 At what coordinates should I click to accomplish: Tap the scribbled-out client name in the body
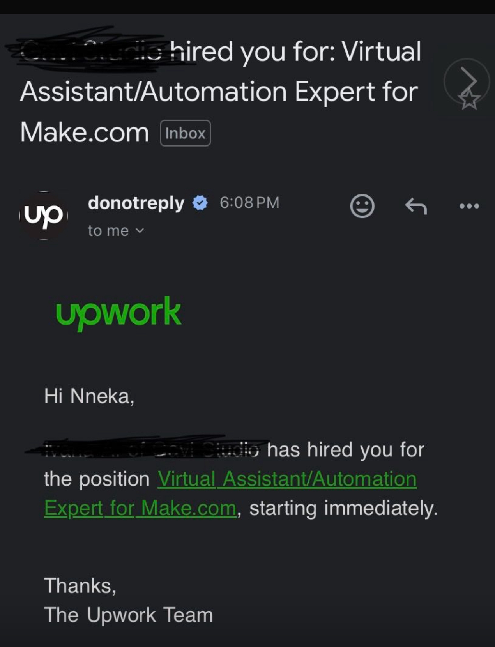(148, 449)
